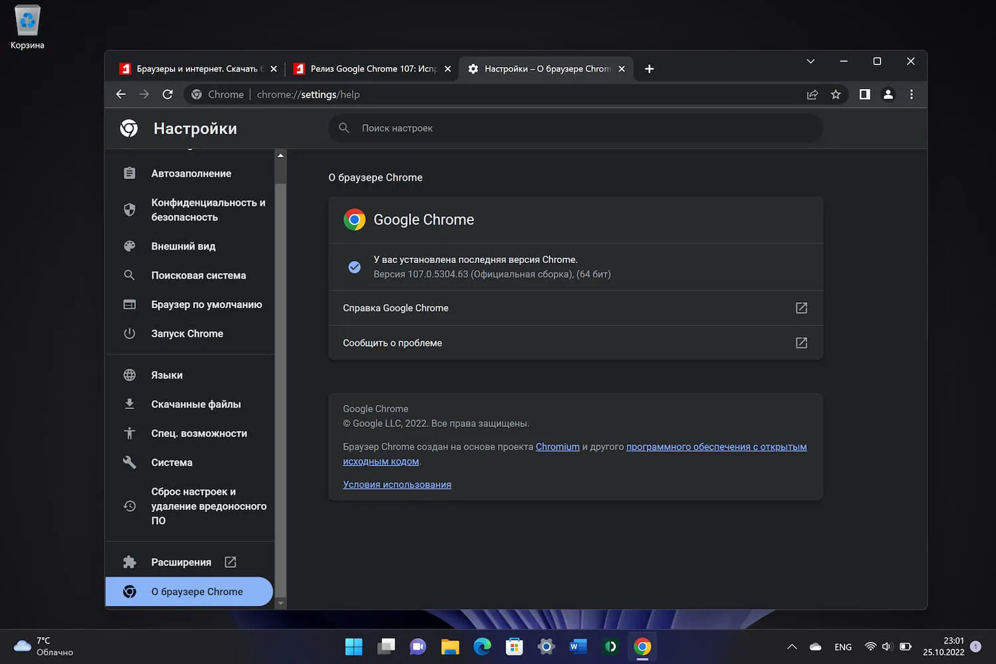Screen dimensions: 996x664
Task: Open the Wi-Fi network tray icon
Action: click(x=870, y=647)
